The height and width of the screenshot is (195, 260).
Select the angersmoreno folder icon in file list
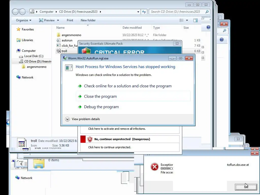tap(58, 35)
